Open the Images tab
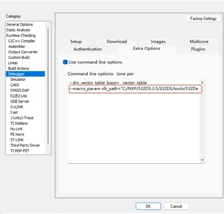This screenshot has width=224, height=214. coord(158,41)
